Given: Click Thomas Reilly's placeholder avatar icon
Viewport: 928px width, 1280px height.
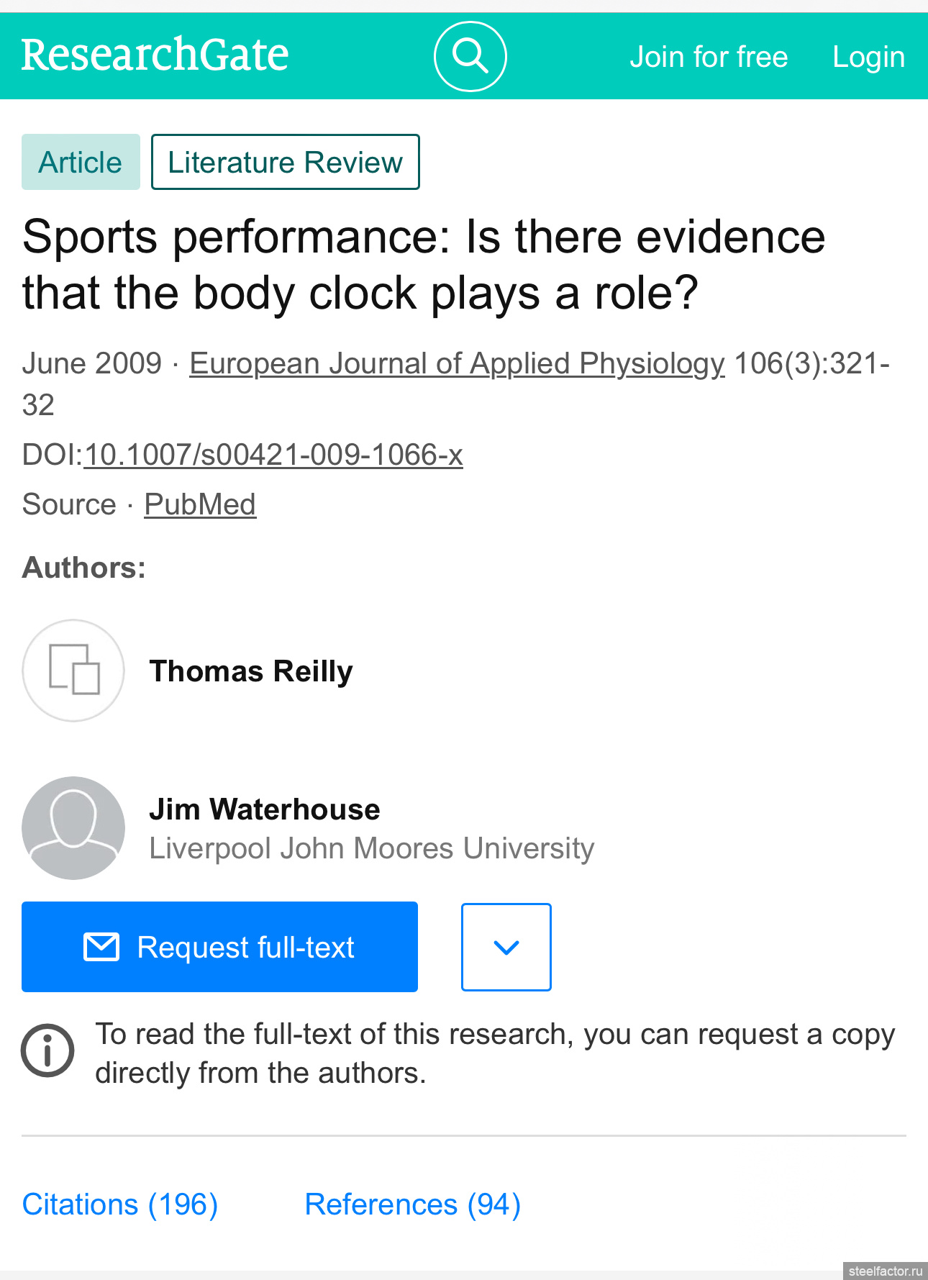Looking at the screenshot, I should click(73, 670).
